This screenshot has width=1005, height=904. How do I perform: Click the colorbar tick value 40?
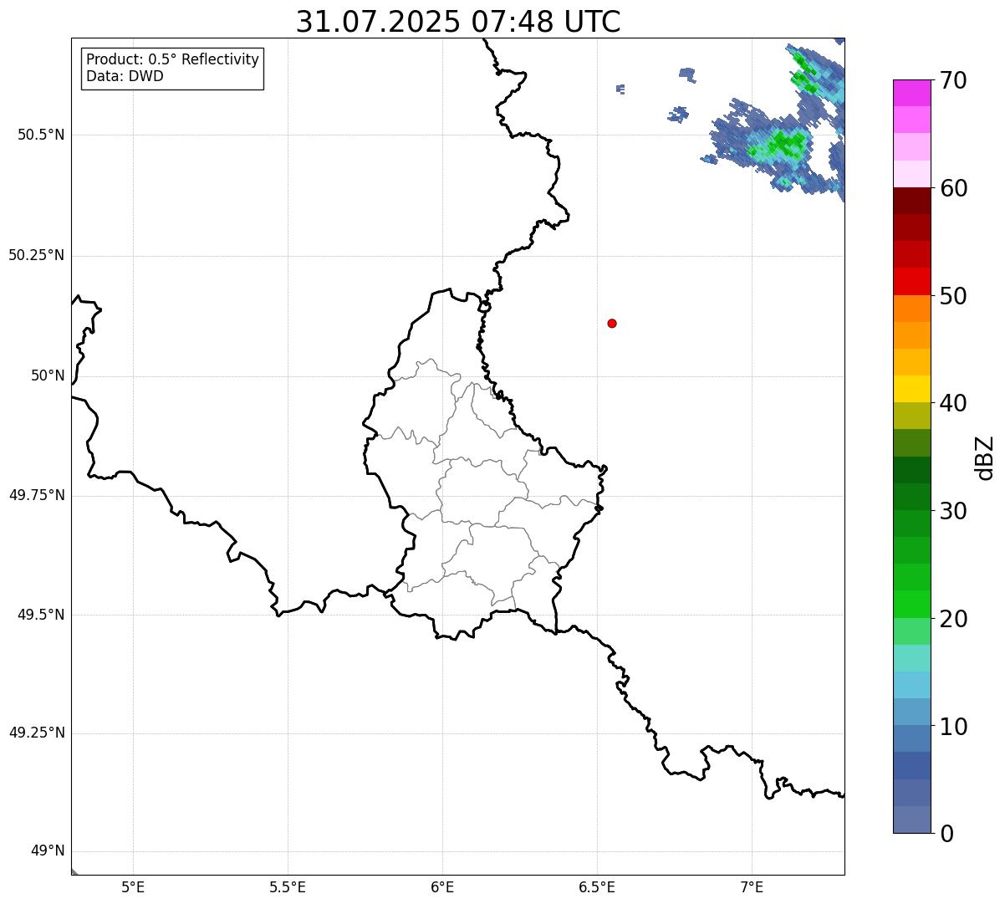[x=953, y=403]
